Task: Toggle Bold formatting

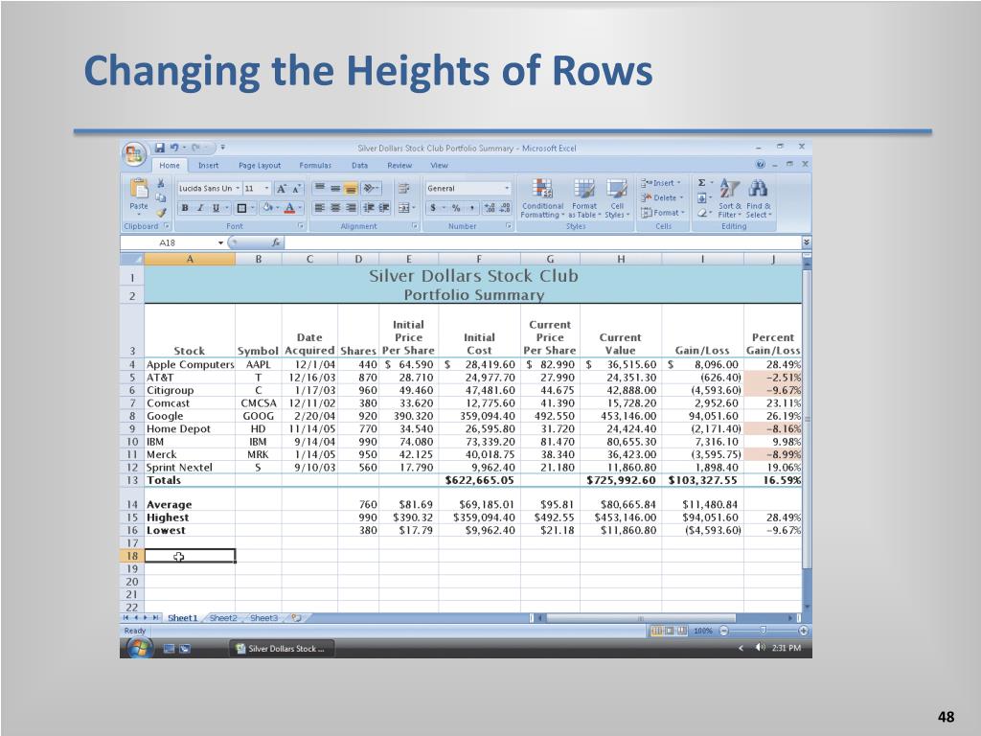Action: pos(185,208)
